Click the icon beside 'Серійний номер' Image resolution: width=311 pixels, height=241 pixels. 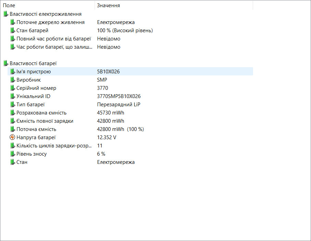tap(12, 88)
